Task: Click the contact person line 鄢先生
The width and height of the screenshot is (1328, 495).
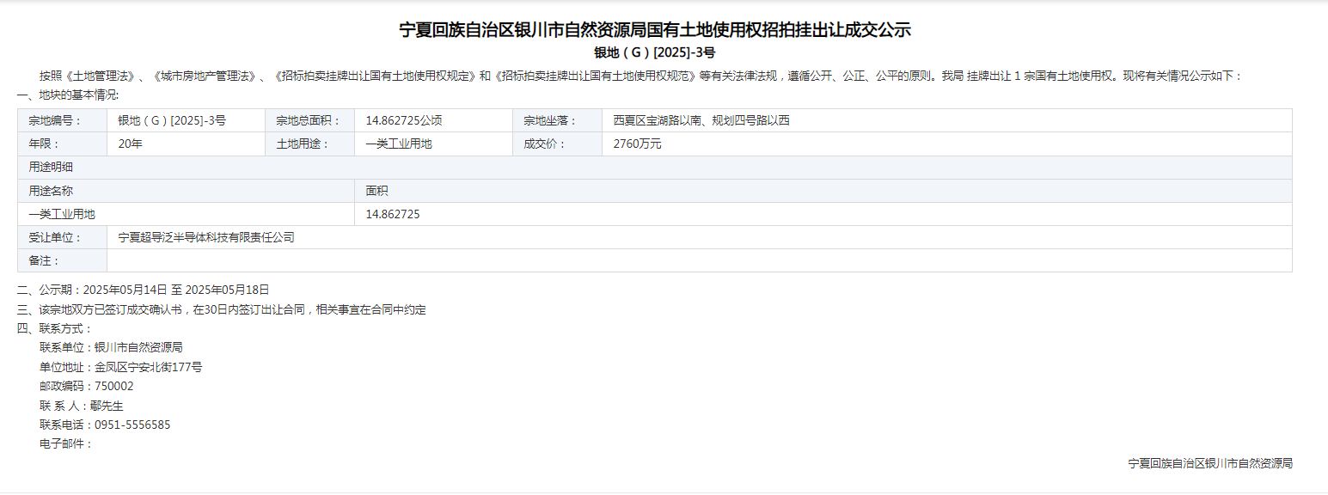Action: click(82, 406)
